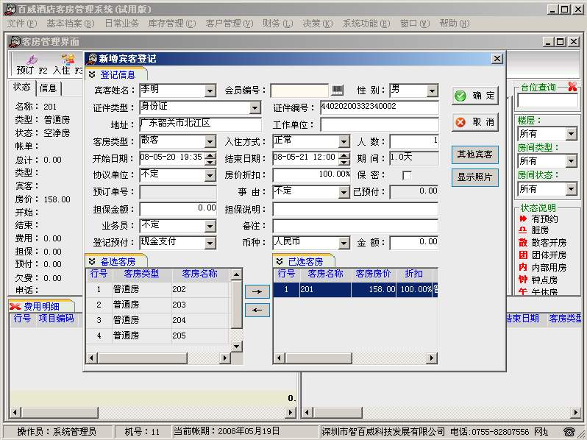Open the 证件类型 dropdown
Viewport: 587px width, 440px height.
pos(255,108)
